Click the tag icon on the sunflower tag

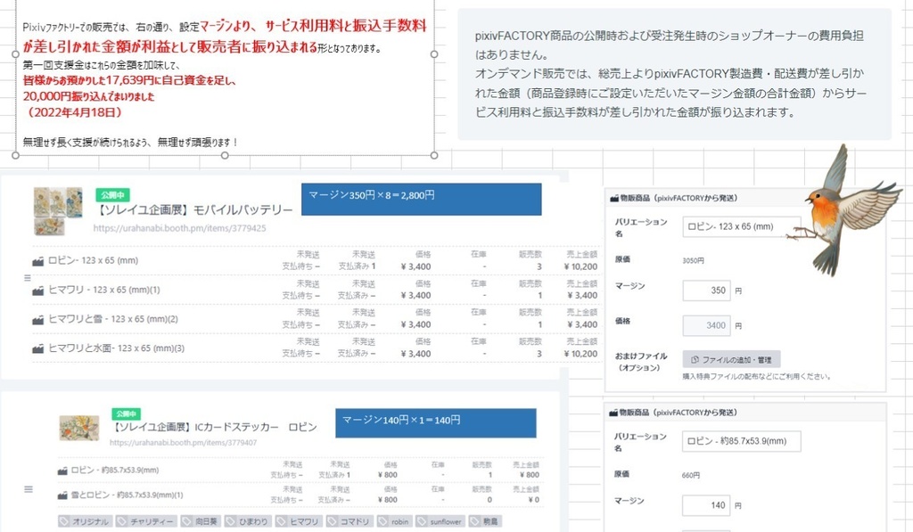[421, 520]
